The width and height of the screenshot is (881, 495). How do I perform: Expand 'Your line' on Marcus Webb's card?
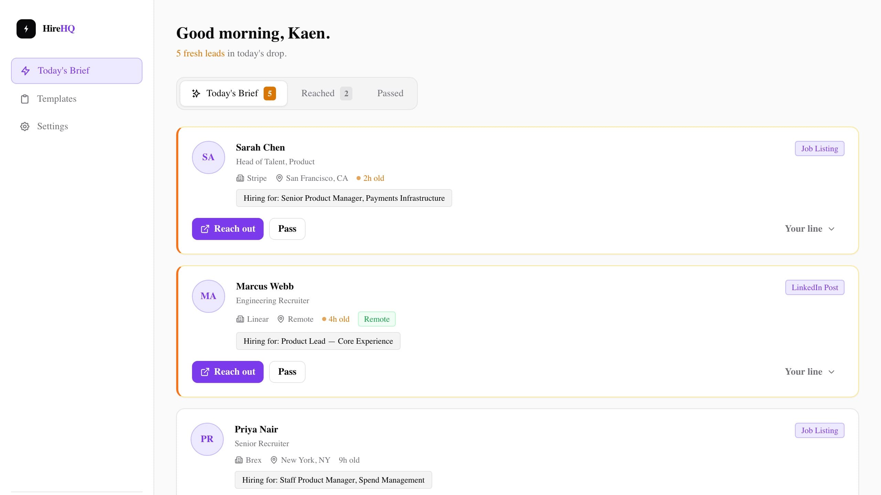pyautogui.click(x=810, y=372)
